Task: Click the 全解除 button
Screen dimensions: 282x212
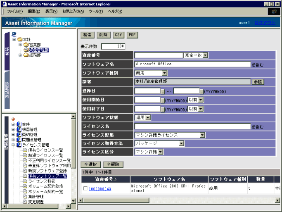Action: 113,164
